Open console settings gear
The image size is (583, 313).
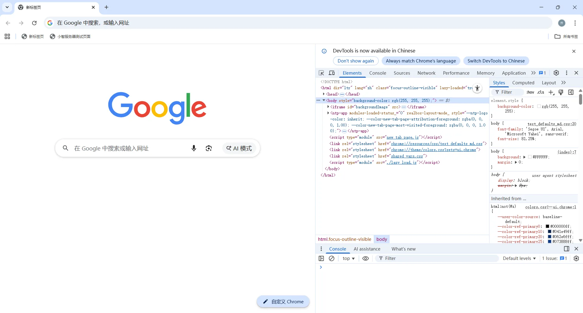[576, 258]
